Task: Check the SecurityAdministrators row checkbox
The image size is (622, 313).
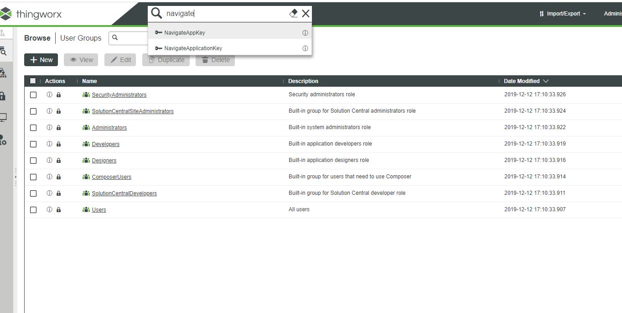Action: click(x=33, y=95)
